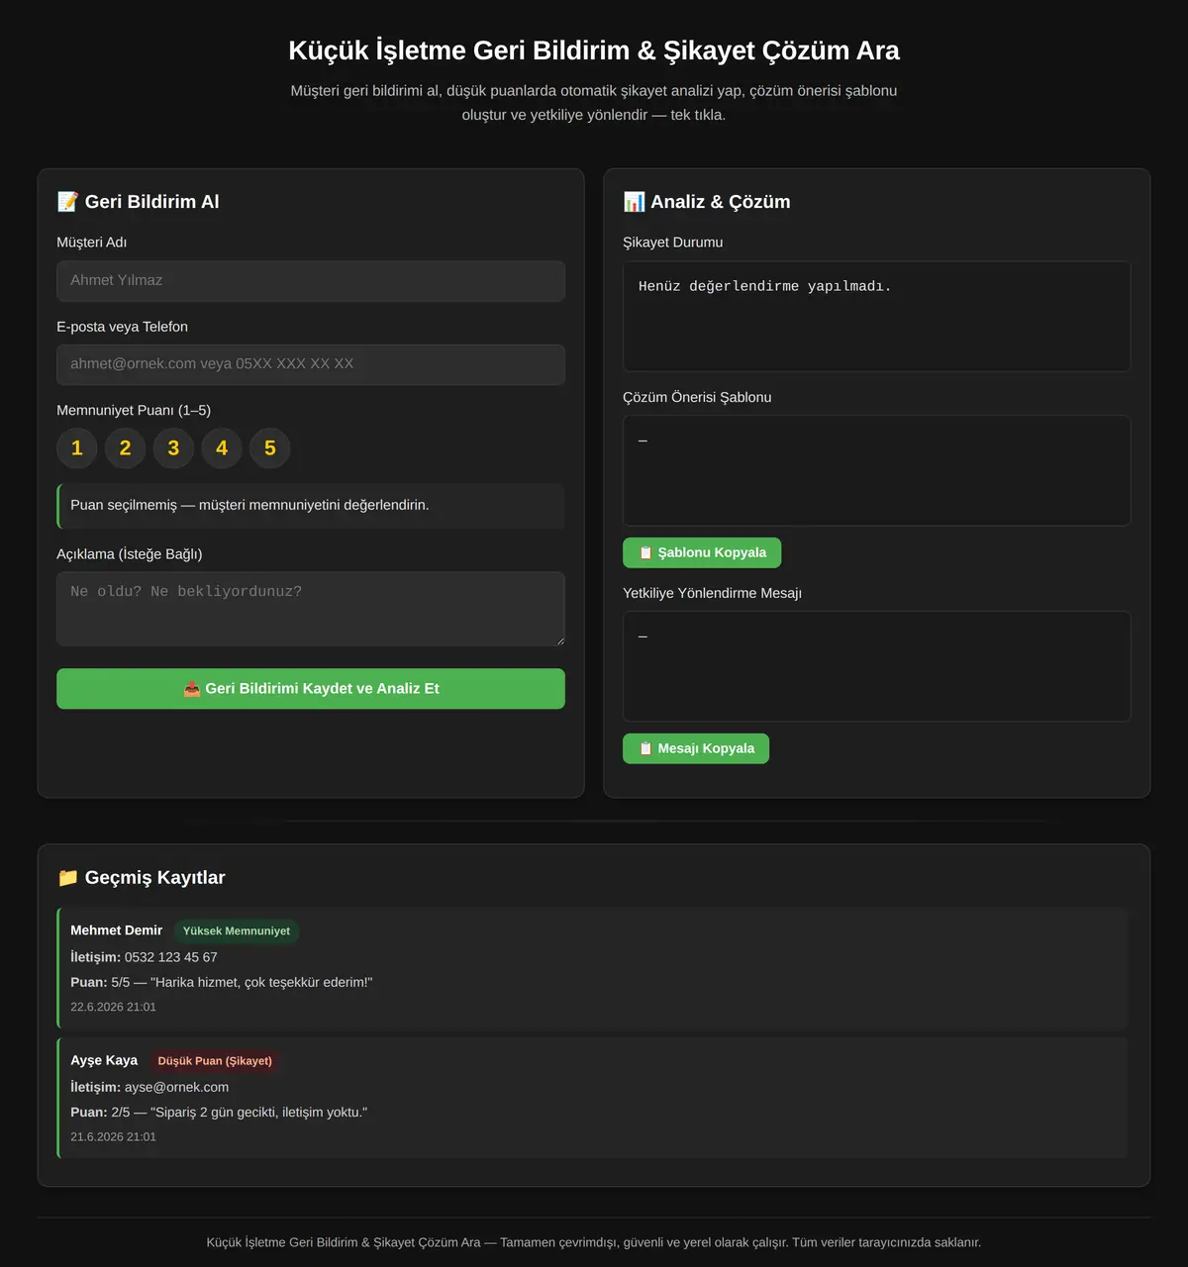Select satisfaction score 2
The height and width of the screenshot is (1267, 1188).
click(125, 448)
